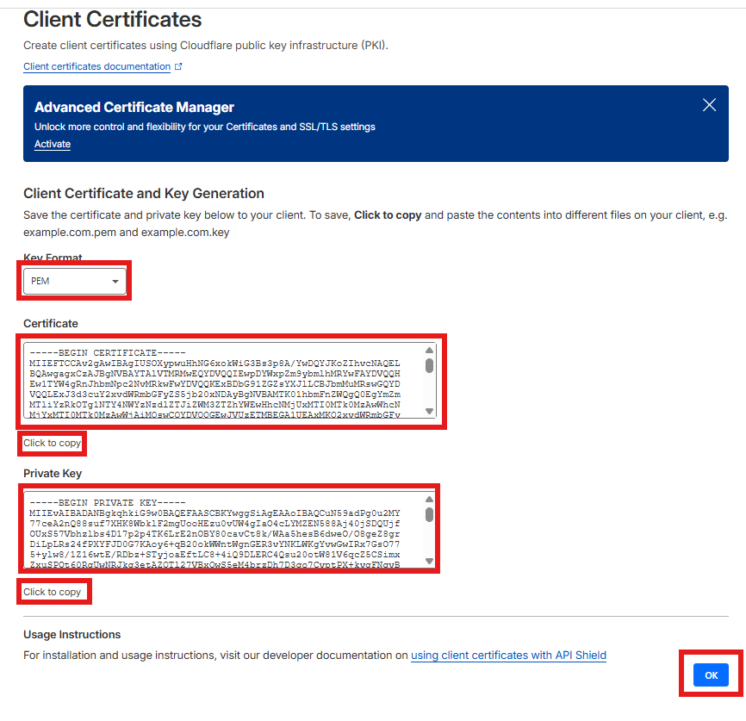Dismiss the Advanced Certificate Manager banner

coord(708,105)
